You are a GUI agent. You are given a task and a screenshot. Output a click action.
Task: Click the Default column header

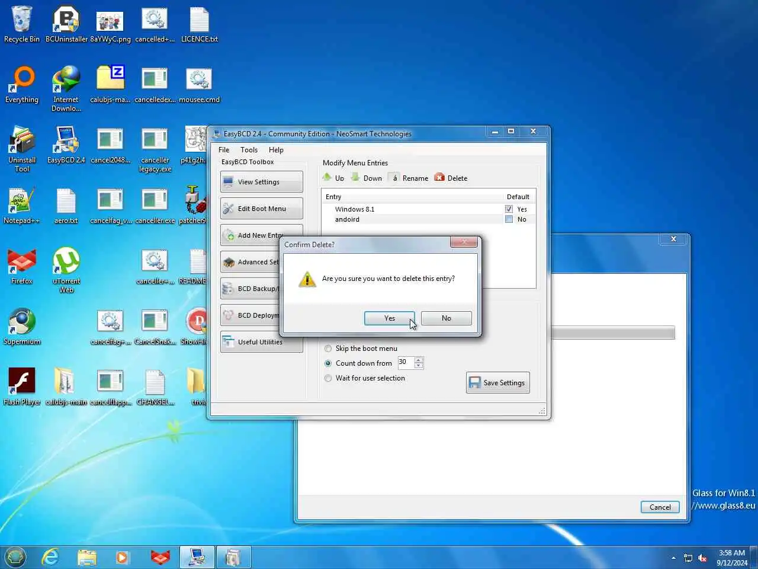(x=518, y=197)
